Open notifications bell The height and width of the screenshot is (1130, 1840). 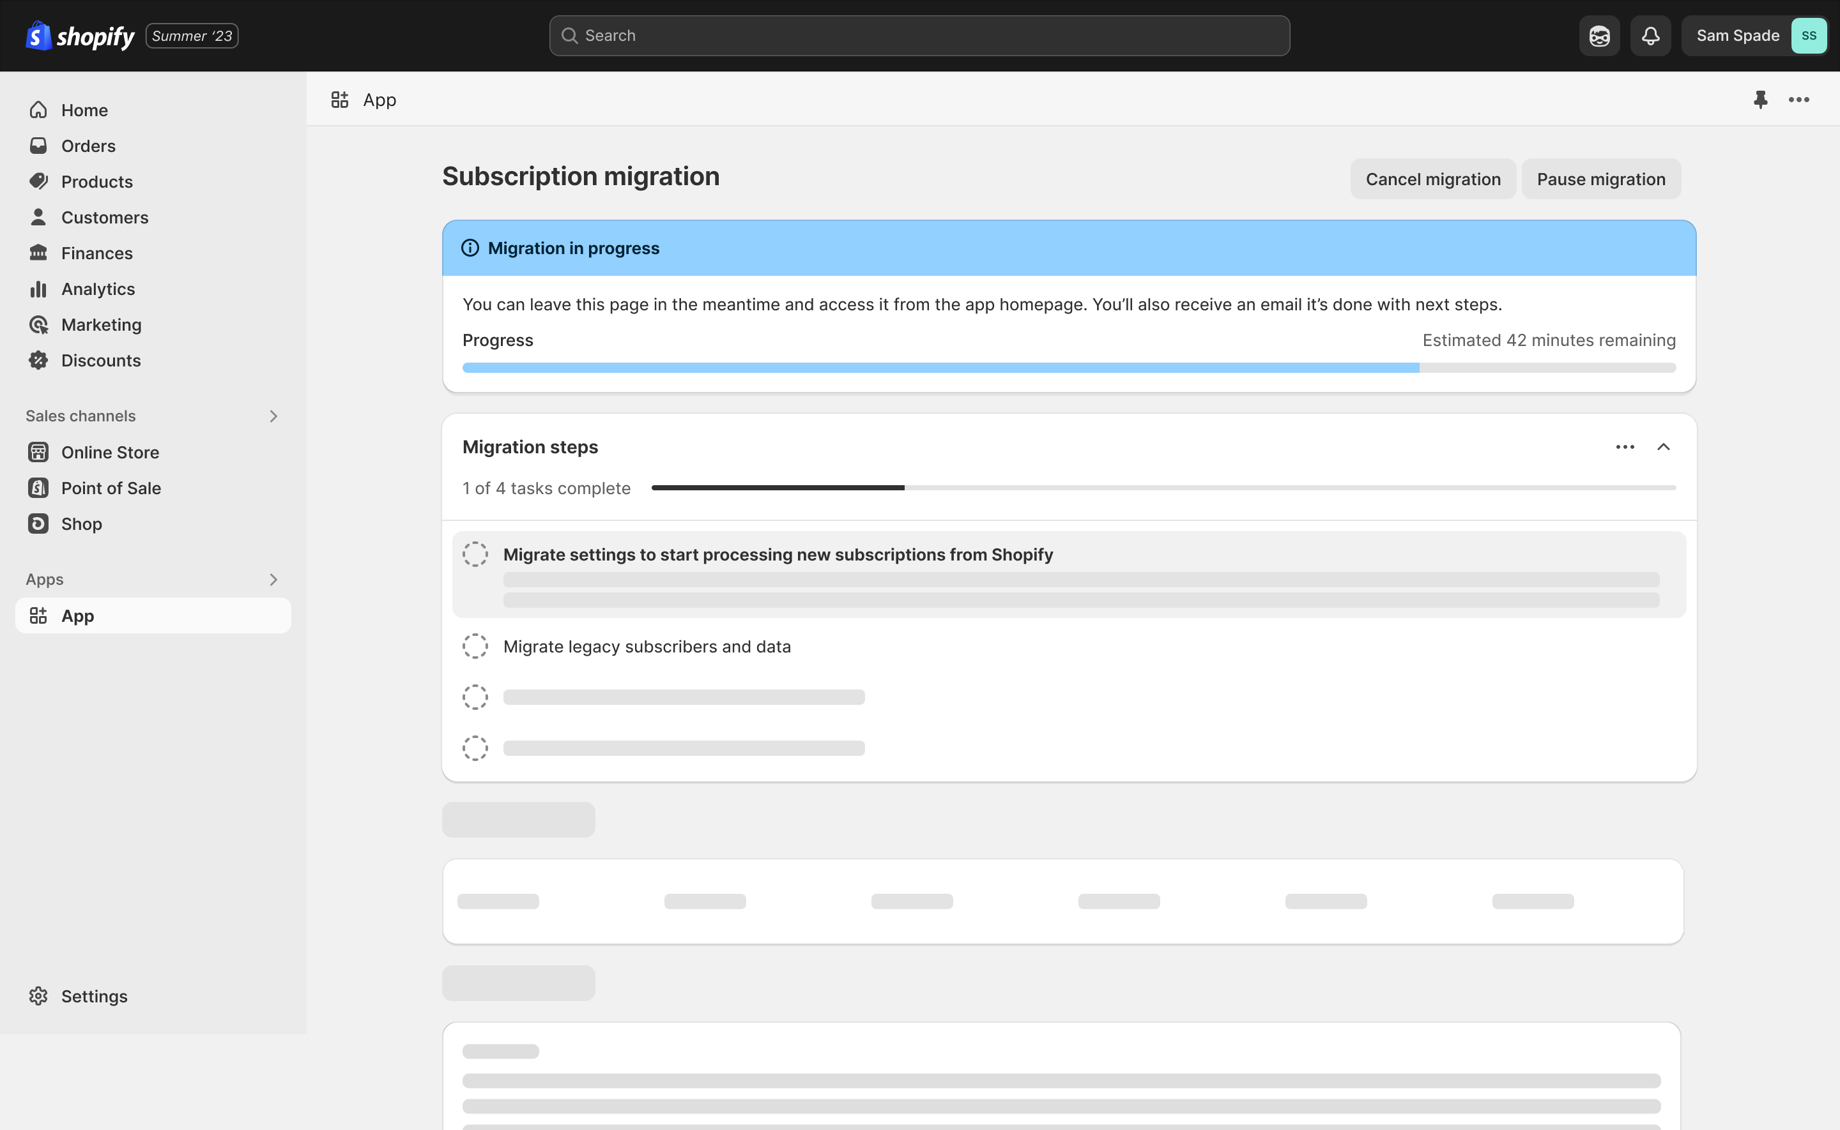1651,36
